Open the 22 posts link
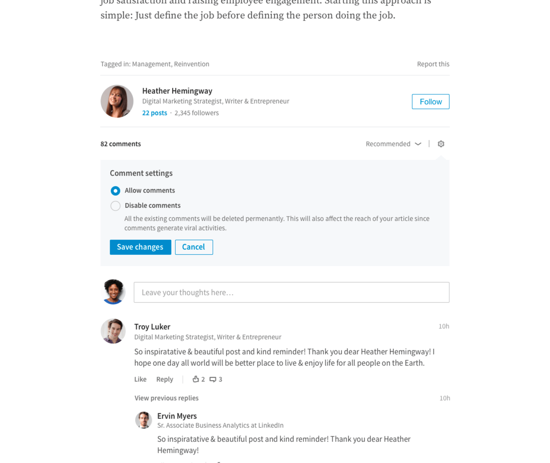 click(154, 113)
